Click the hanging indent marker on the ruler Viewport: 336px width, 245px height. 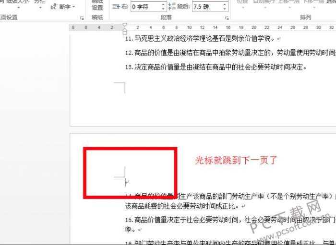tap(125, 31)
